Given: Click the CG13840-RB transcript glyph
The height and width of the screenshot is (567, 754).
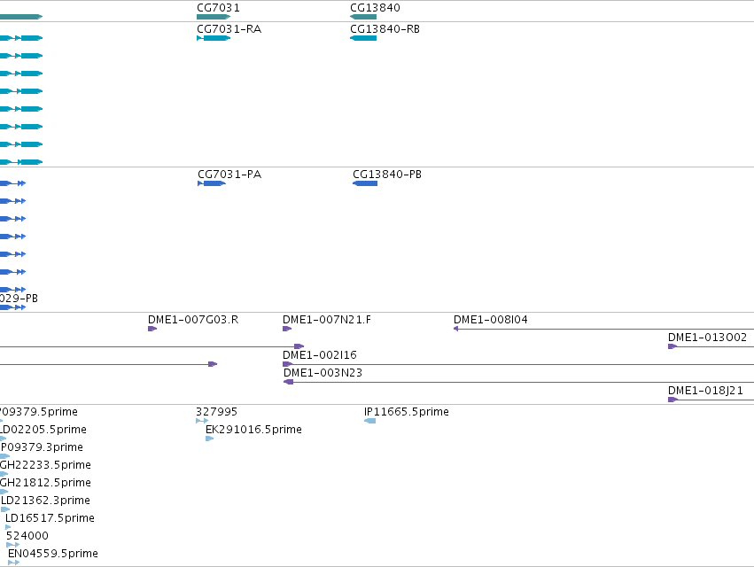Looking at the screenshot, I should click(x=363, y=38).
